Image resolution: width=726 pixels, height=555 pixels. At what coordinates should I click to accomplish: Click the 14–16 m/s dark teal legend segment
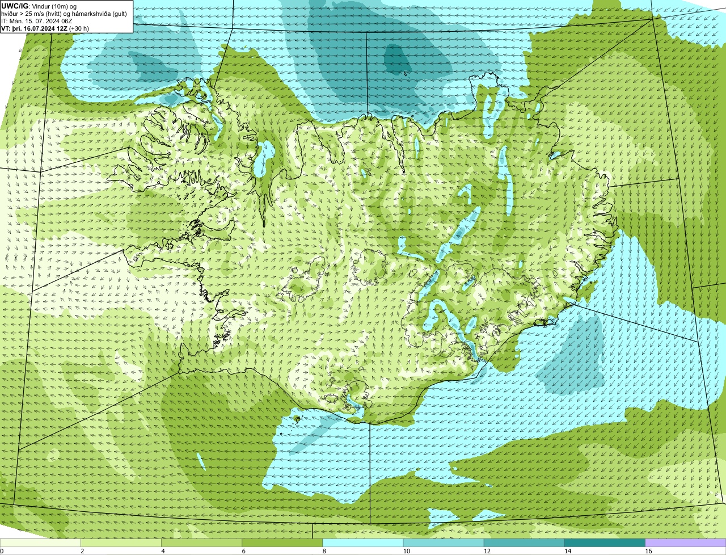[605, 543]
